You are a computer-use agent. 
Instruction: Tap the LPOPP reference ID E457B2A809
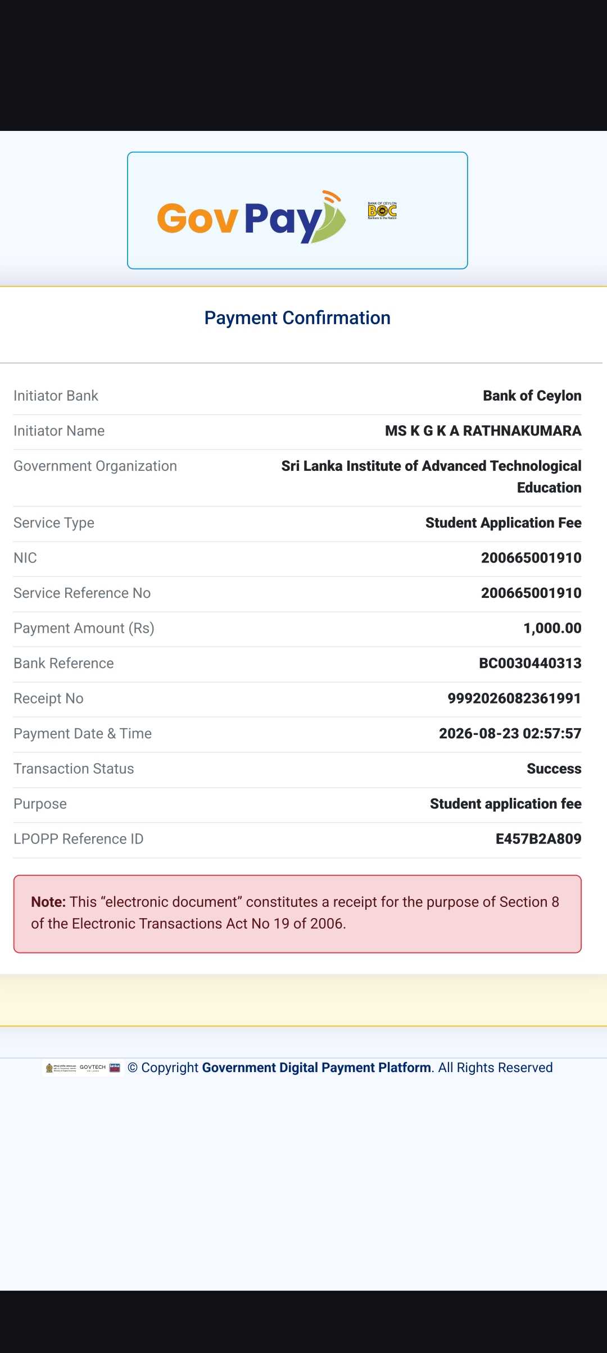(x=538, y=839)
